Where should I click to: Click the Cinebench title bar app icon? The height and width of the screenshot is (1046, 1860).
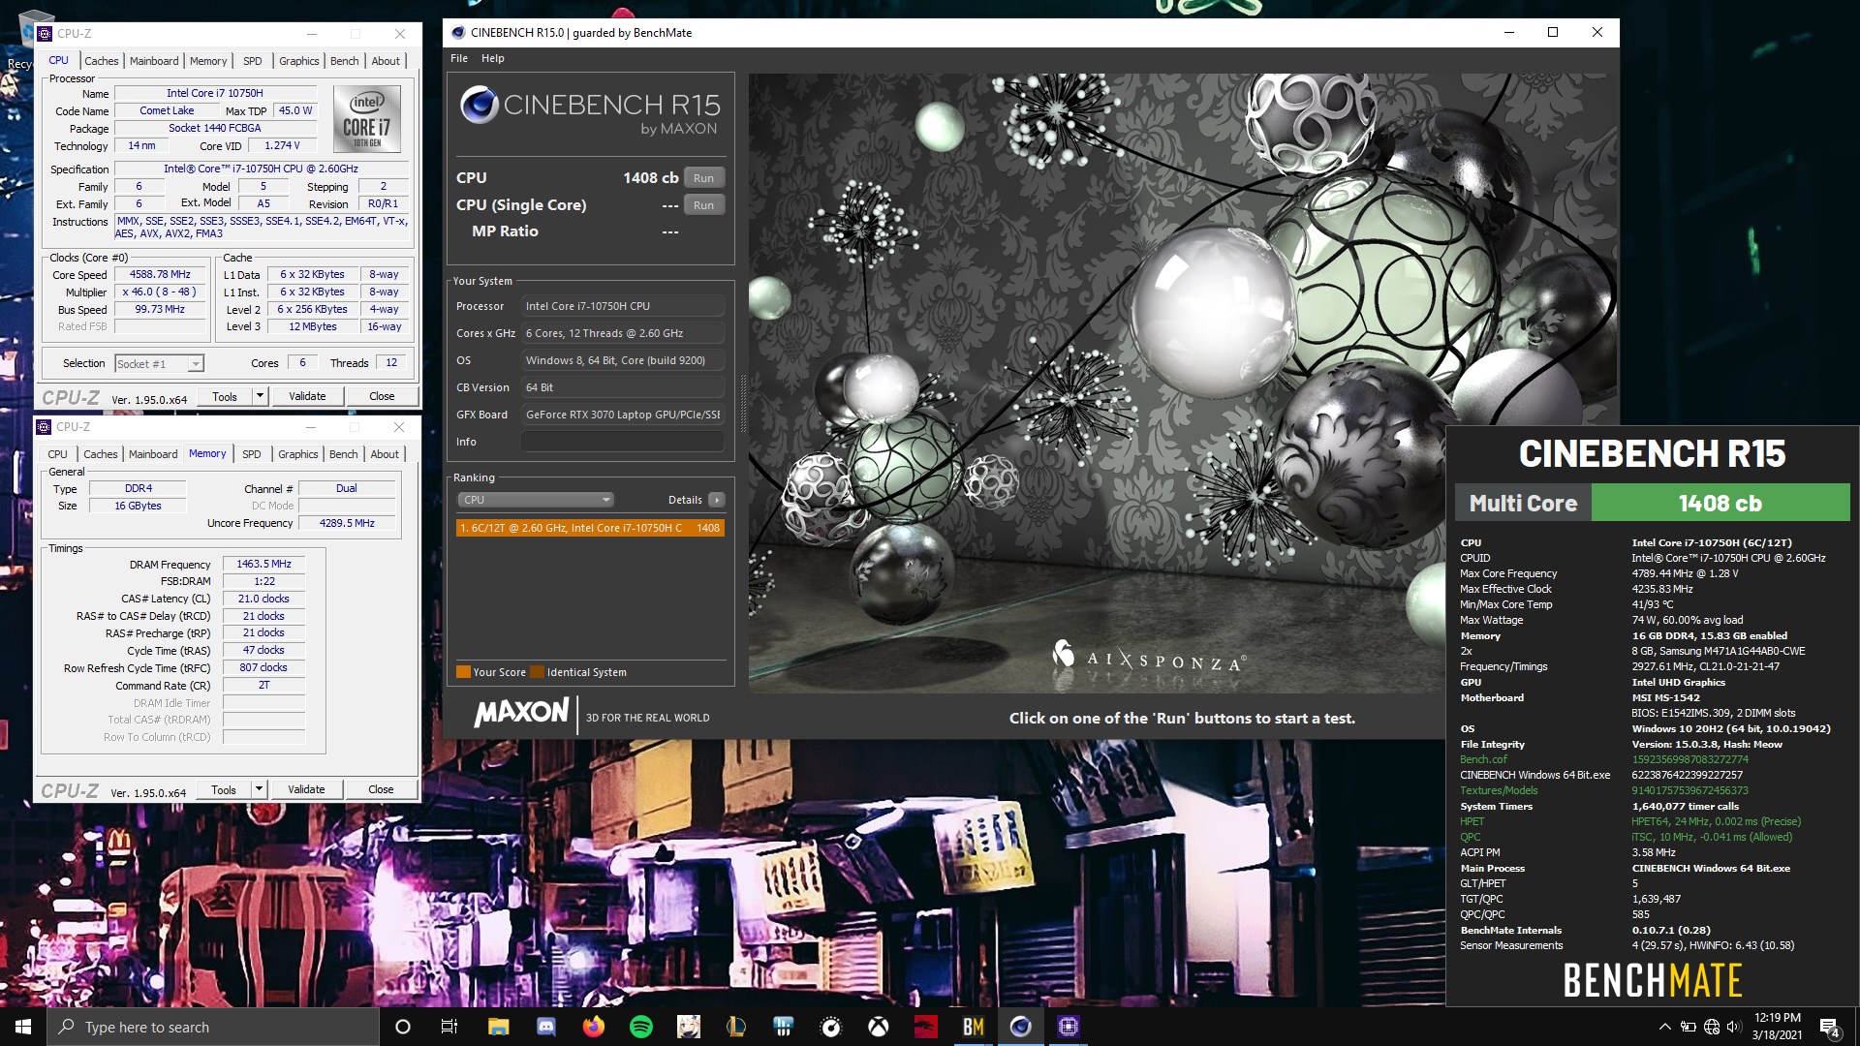tap(458, 32)
